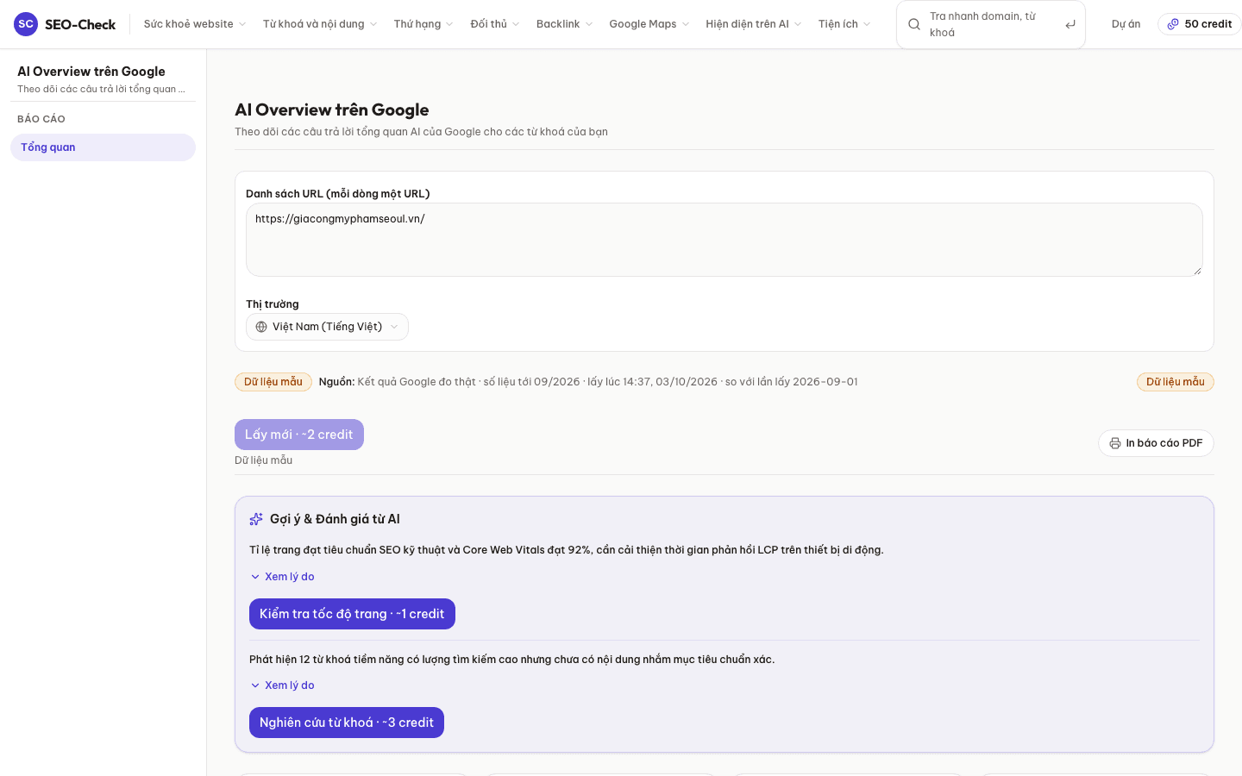The width and height of the screenshot is (1242, 776).
Task: Choose market Việt Nam (Tiếng Việt) dropdown
Action: pyautogui.click(x=327, y=327)
